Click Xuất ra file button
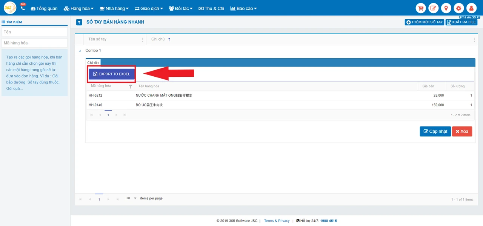Viewport: 483px width, 226px height. pos(461,22)
